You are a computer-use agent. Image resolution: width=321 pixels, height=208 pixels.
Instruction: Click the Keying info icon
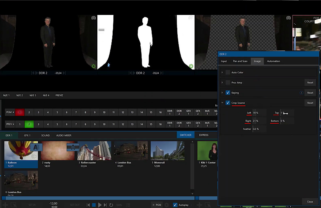[301, 93]
